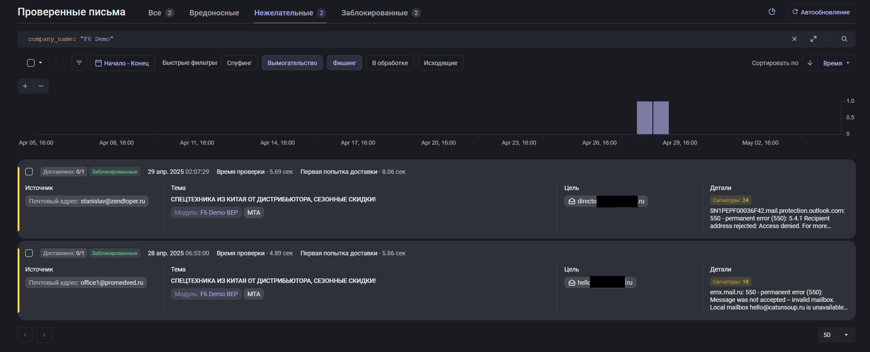Click the first purple histogram bar

coord(644,118)
